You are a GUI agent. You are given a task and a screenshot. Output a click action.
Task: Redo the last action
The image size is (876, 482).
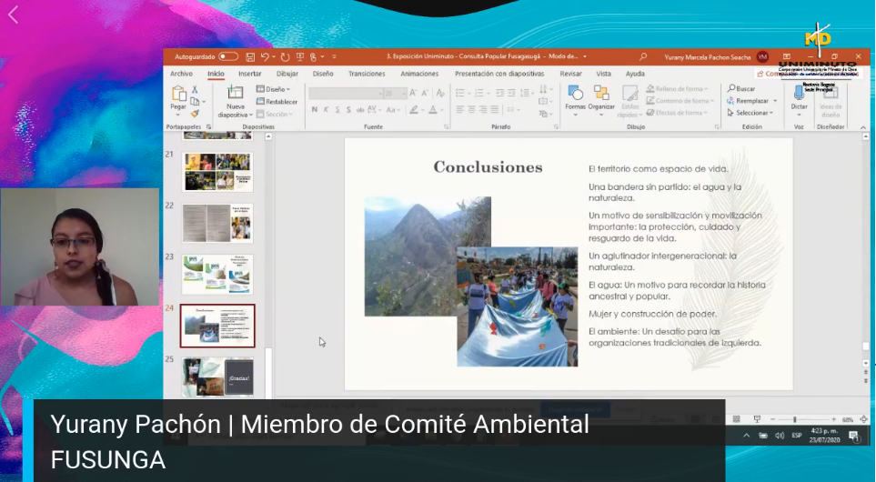click(285, 56)
